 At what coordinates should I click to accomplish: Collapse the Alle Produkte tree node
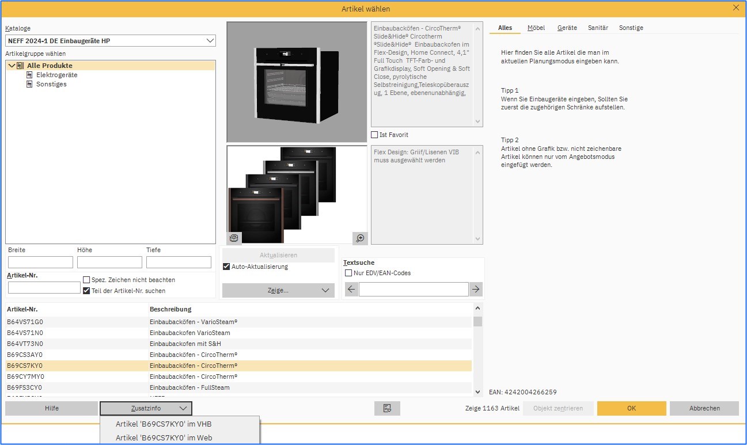pyautogui.click(x=12, y=66)
